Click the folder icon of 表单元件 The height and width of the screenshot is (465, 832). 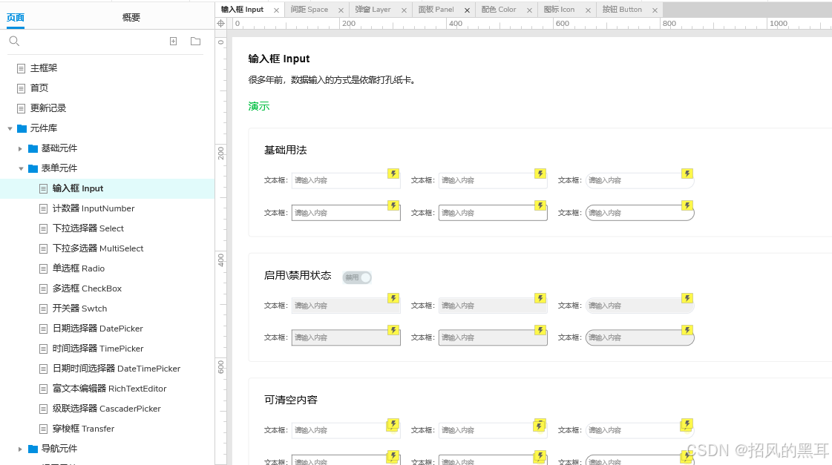(x=33, y=168)
